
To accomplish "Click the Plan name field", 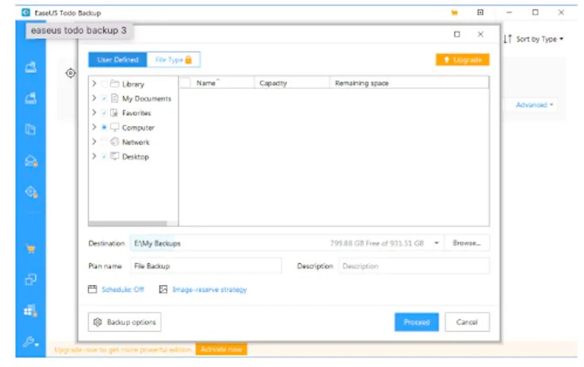I will pyautogui.click(x=206, y=266).
